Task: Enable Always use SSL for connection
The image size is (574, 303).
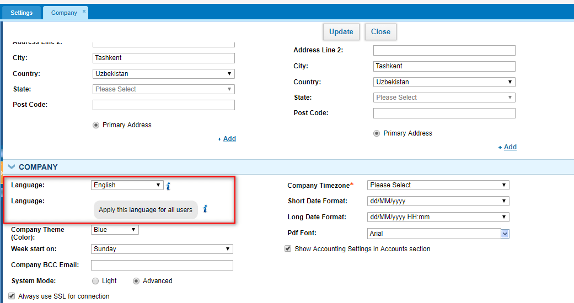Action: click(12, 296)
